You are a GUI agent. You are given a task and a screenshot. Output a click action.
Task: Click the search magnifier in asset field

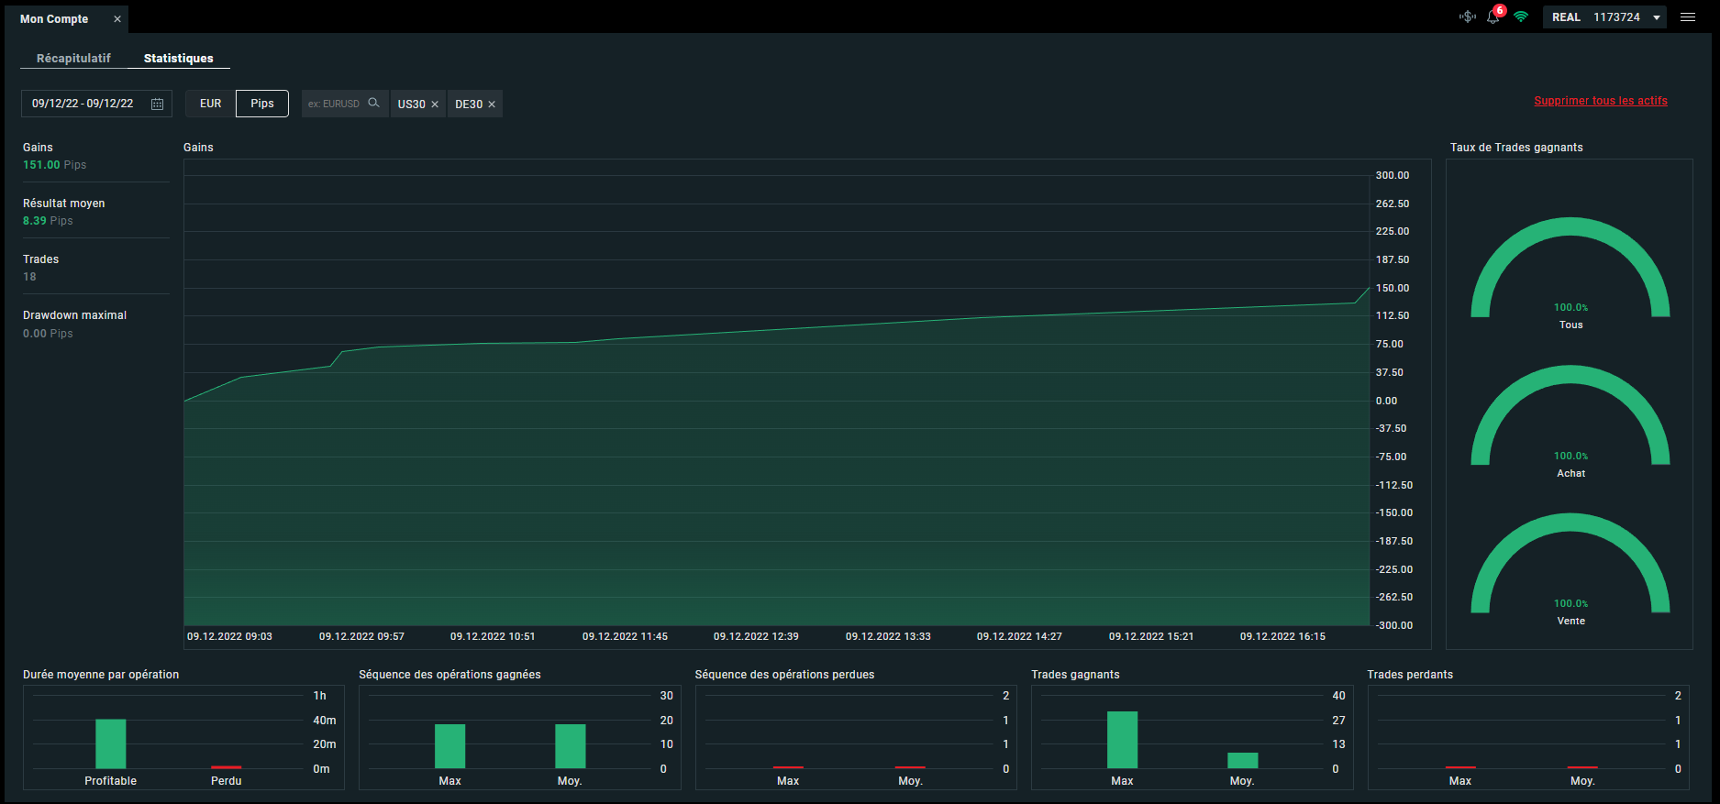[x=373, y=103]
